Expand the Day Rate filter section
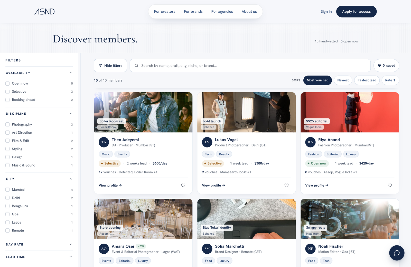 (39, 244)
